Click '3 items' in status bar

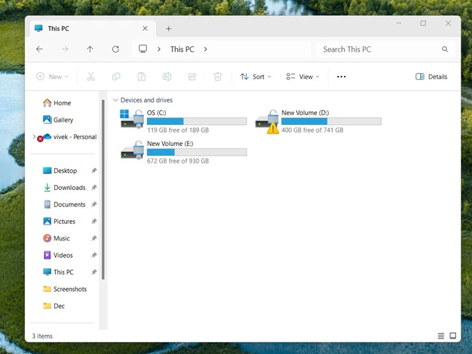pos(42,336)
